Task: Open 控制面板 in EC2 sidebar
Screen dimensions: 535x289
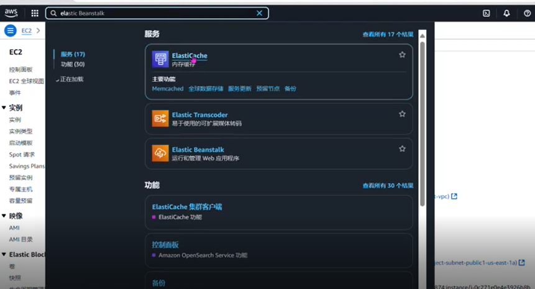Action: click(x=21, y=70)
